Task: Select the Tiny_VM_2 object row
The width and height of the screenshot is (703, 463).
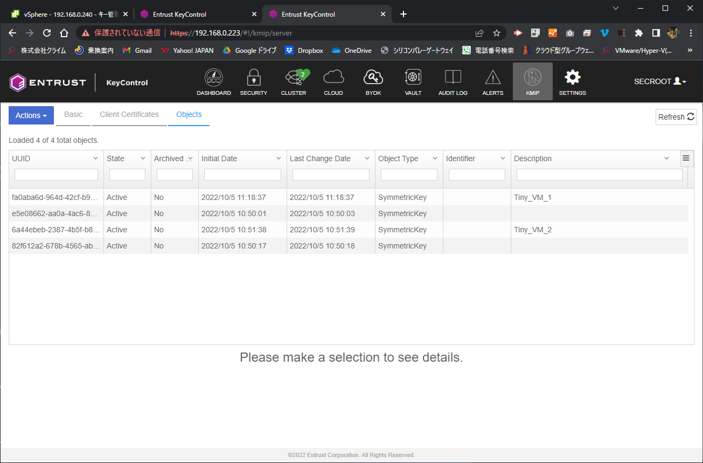Action: tap(348, 230)
